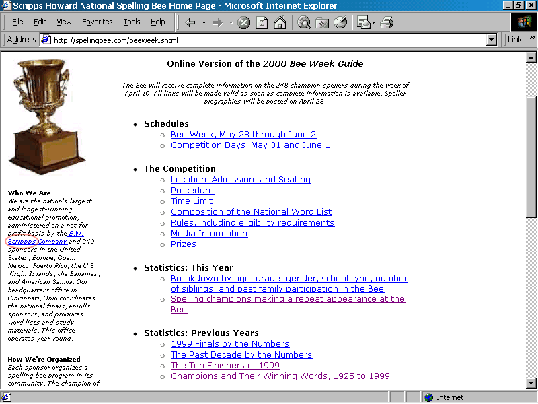Click the Stop loading button

coord(243,22)
